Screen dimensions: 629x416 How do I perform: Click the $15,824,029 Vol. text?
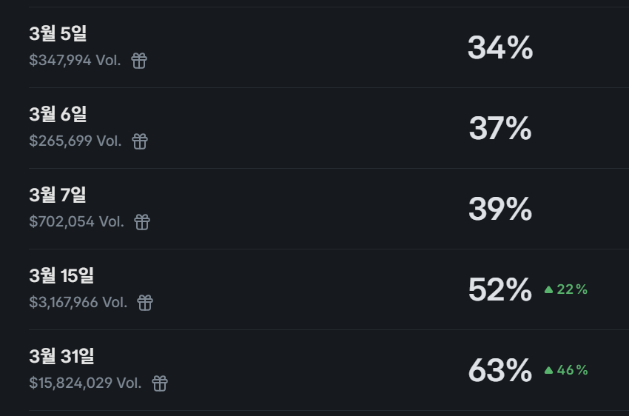pos(85,383)
